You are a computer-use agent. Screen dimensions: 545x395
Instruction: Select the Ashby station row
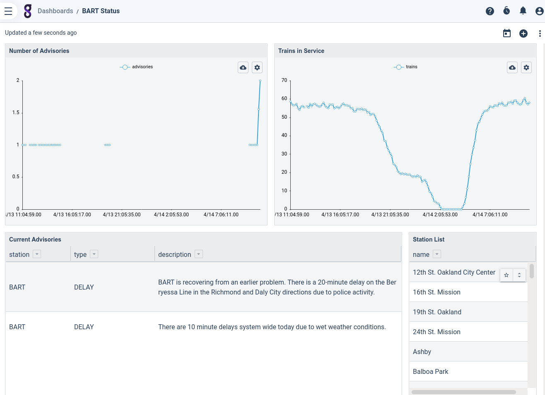click(468, 352)
